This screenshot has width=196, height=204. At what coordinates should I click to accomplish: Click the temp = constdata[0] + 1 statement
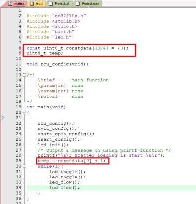point(72,161)
